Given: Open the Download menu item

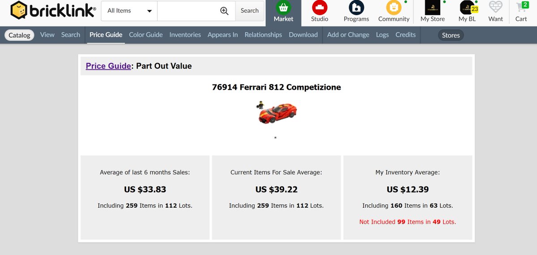Looking at the screenshot, I should pyautogui.click(x=303, y=35).
